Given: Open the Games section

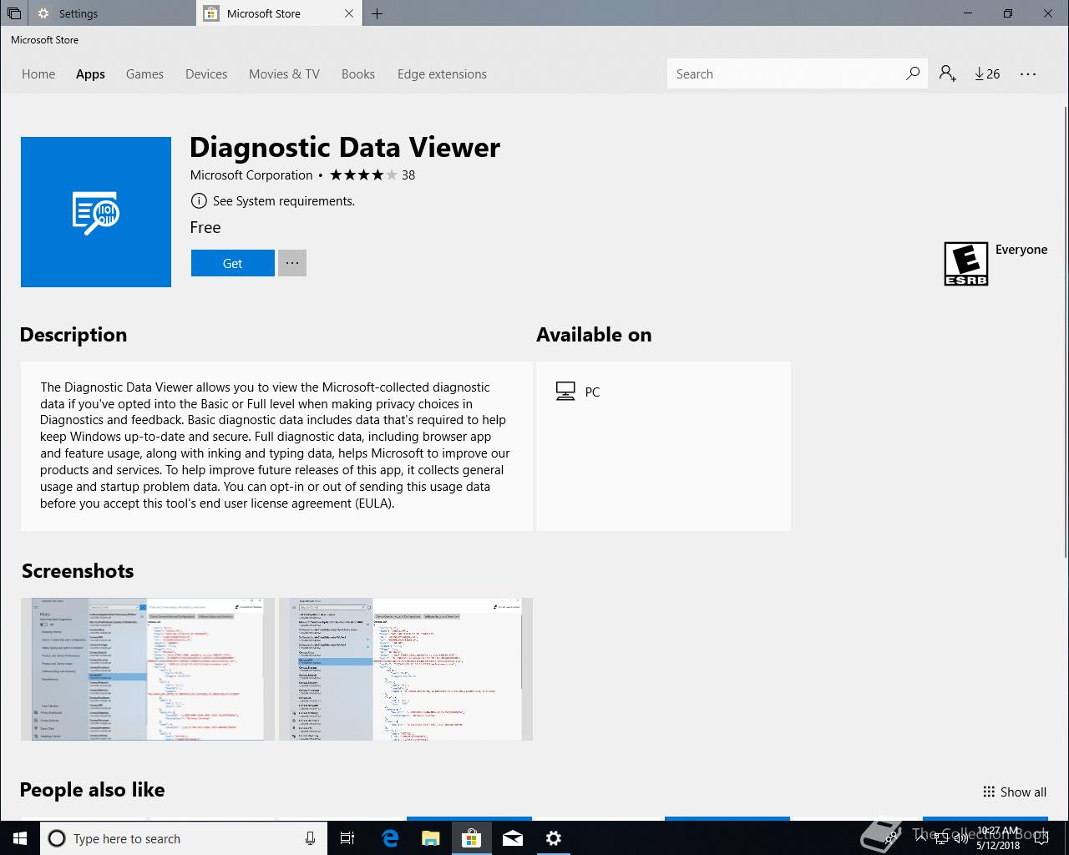Looking at the screenshot, I should 144,74.
